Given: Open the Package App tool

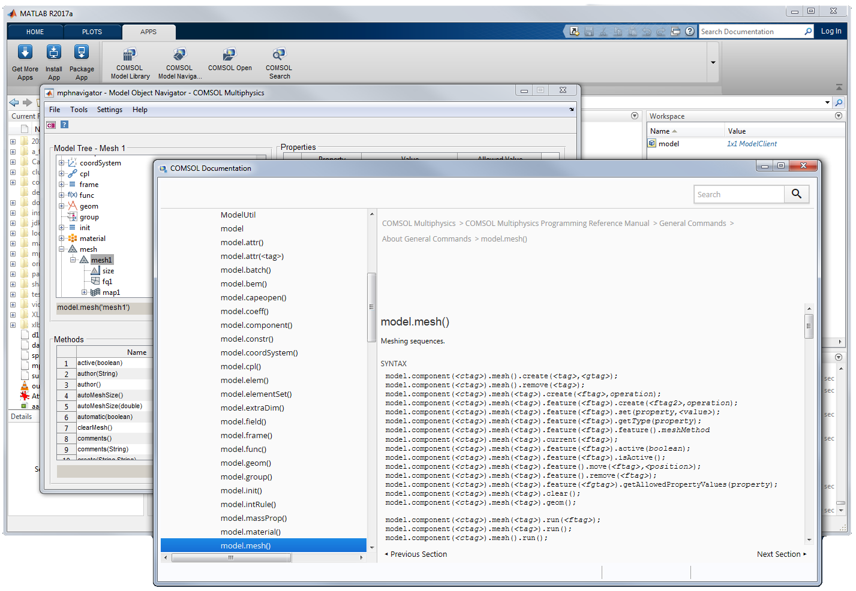Looking at the screenshot, I should (82, 53).
